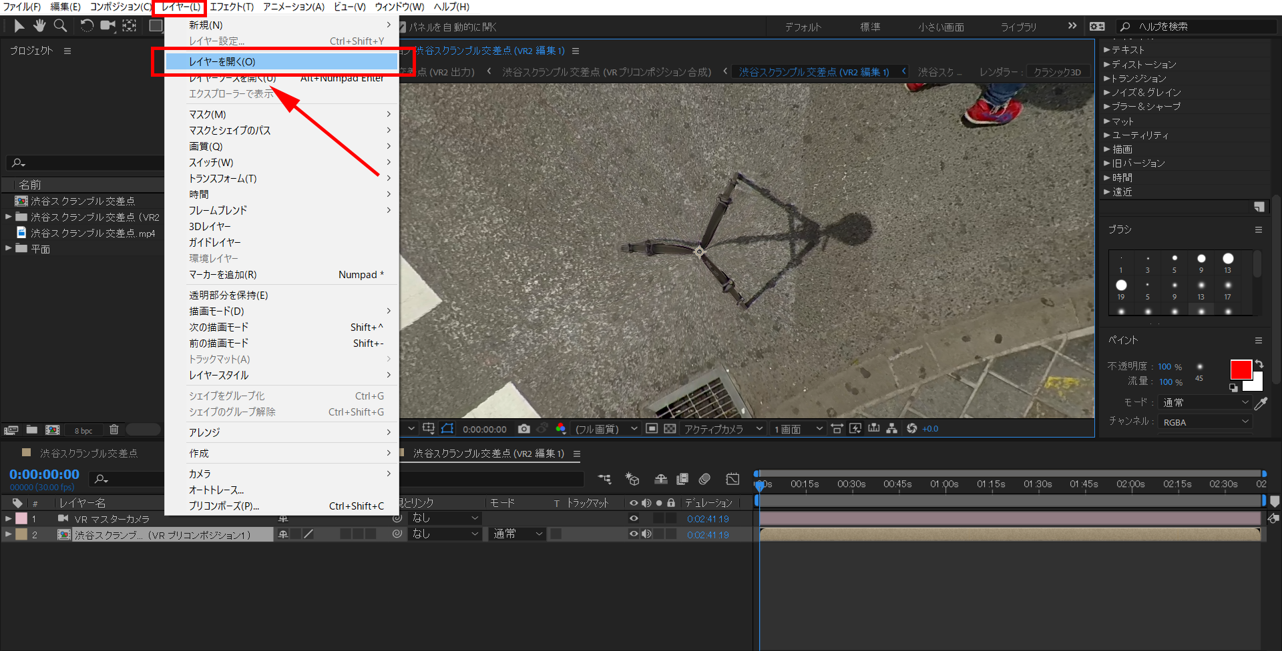This screenshot has width=1282, height=651.
Task: Open the アニメーション(A) menu
Action: 293,7
